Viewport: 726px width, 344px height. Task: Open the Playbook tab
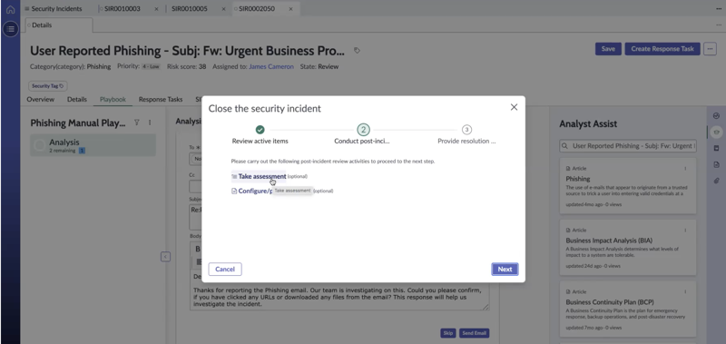click(113, 99)
